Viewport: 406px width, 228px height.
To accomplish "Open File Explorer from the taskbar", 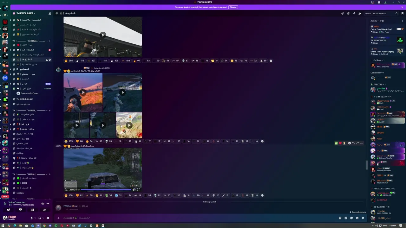I will pyautogui.click(x=21, y=226).
